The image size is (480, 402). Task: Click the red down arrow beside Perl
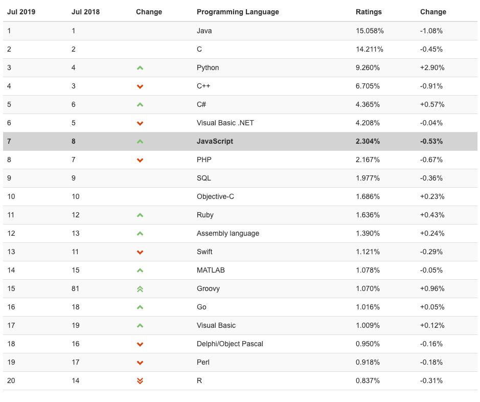pos(140,363)
